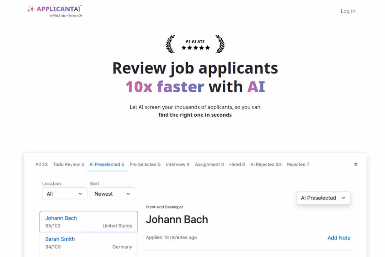Screen dimensions: 385x257
Task: Select the Johann Bach applicant row
Action: point(89,222)
